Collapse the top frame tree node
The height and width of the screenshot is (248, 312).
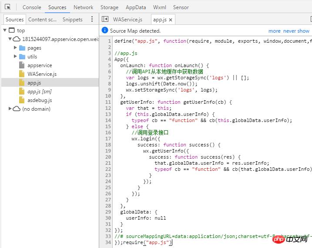tap(5, 31)
